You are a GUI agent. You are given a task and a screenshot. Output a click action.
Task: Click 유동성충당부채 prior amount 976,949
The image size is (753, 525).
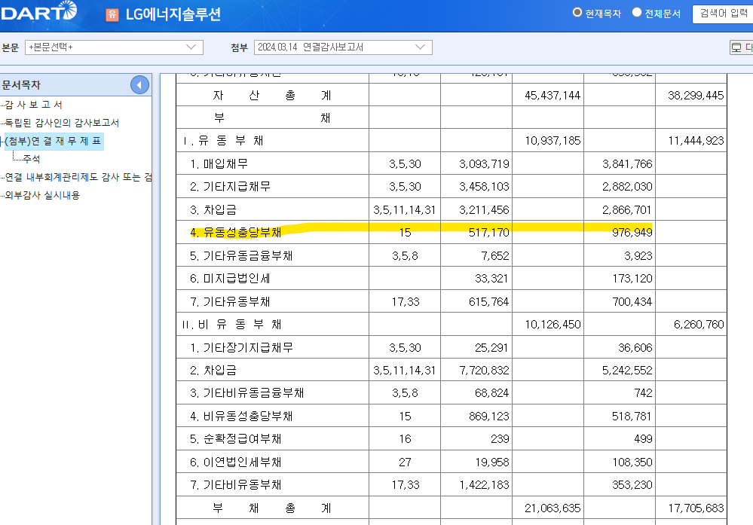(632, 232)
